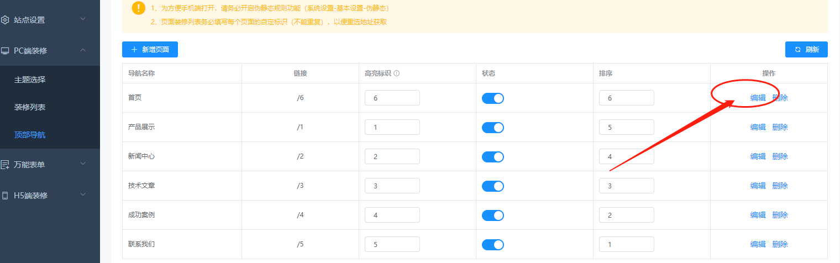Click the refresh icon on 刷新 button

pyautogui.click(x=797, y=50)
